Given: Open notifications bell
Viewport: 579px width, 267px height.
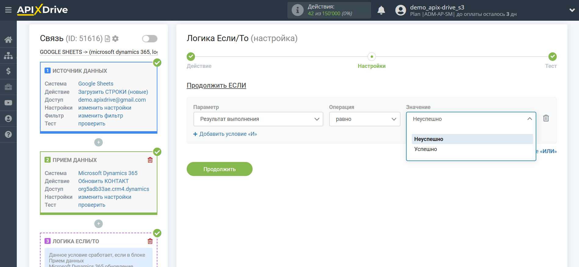Looking at the screenshot, I should (x=381, y=10).
